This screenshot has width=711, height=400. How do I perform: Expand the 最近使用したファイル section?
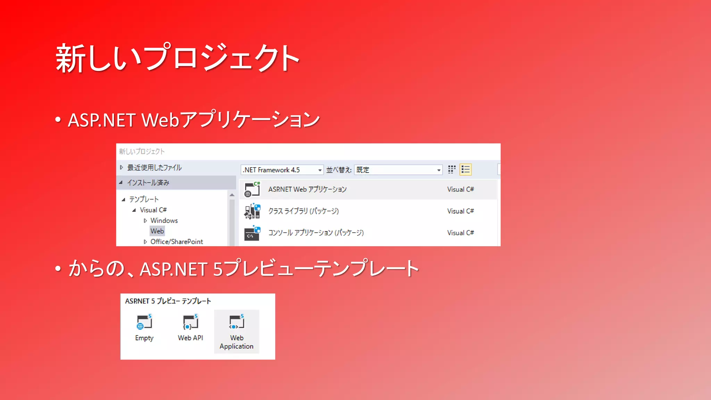(121, 167)
